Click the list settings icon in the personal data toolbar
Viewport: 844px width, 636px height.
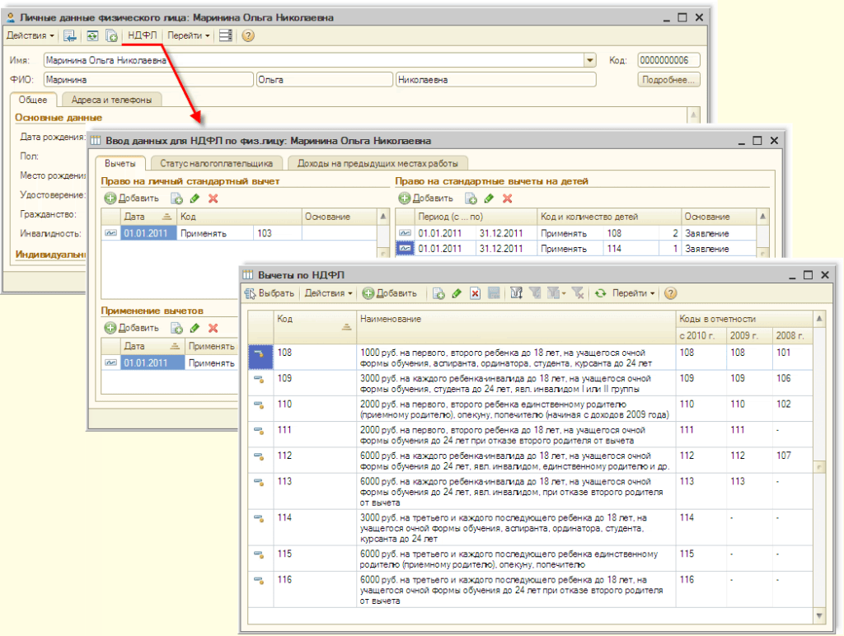[x=226, y=36]
